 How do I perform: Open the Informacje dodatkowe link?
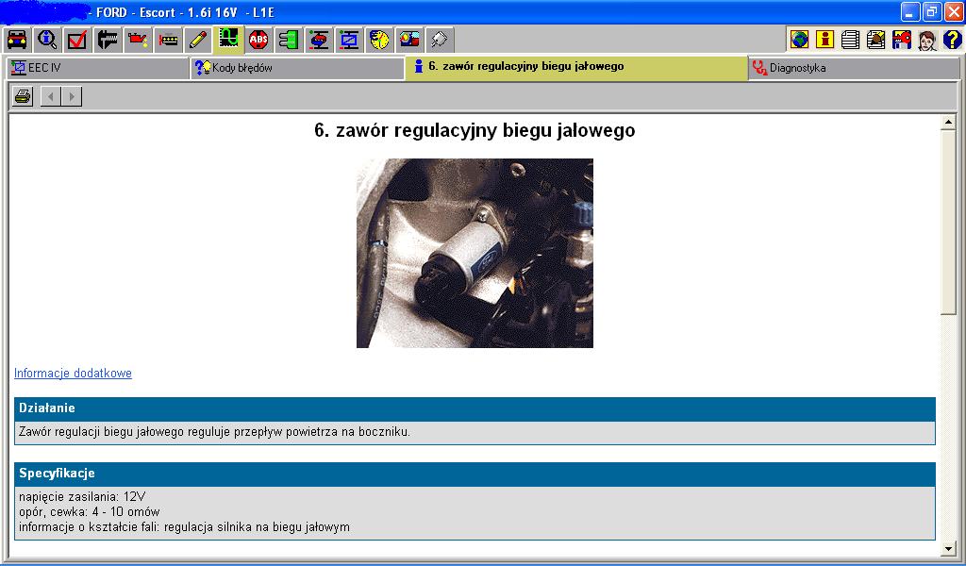pos(73,374)
